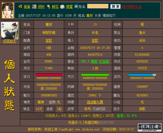This screenshot has height=133, width=163.
Task: Click the occupation value 渔夫
Action: [x=142, y=33]
